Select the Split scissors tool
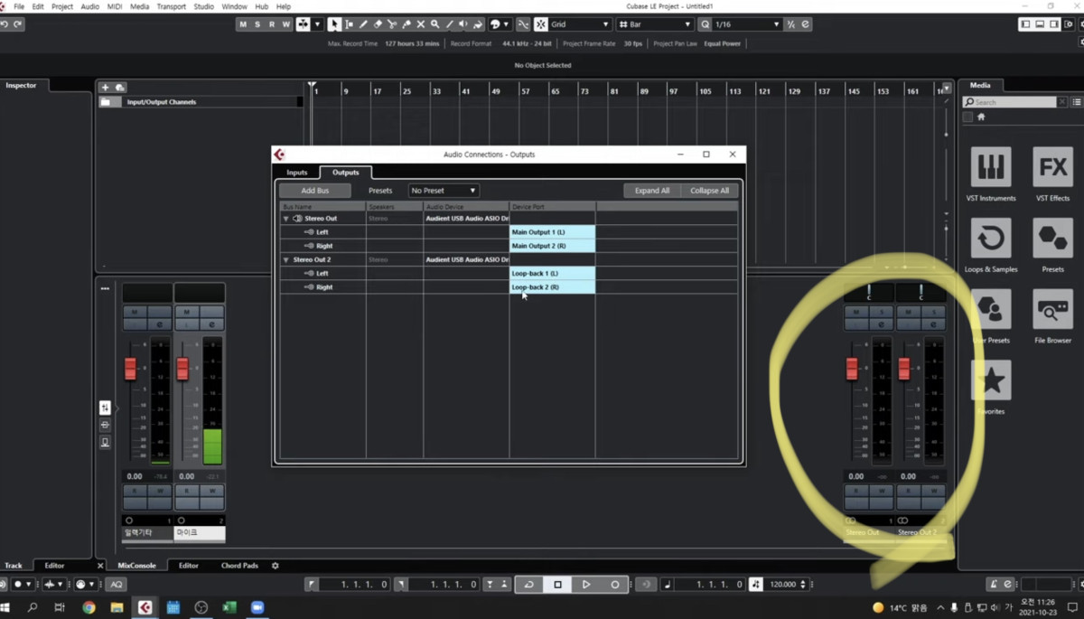This screenshot has width=1084, height=619. click(392, 24)
